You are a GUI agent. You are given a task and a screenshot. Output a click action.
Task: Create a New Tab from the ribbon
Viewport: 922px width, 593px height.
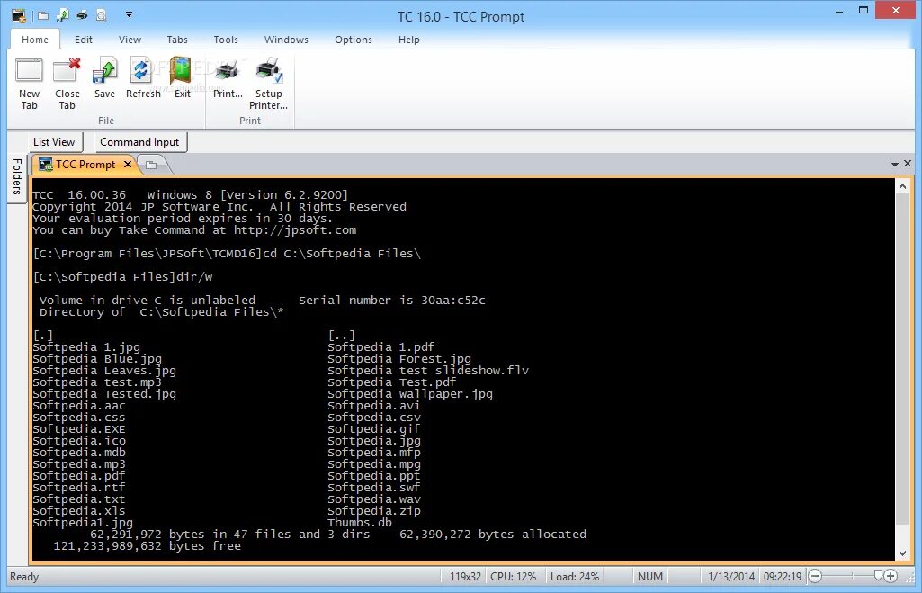click(x=29, y=84)
